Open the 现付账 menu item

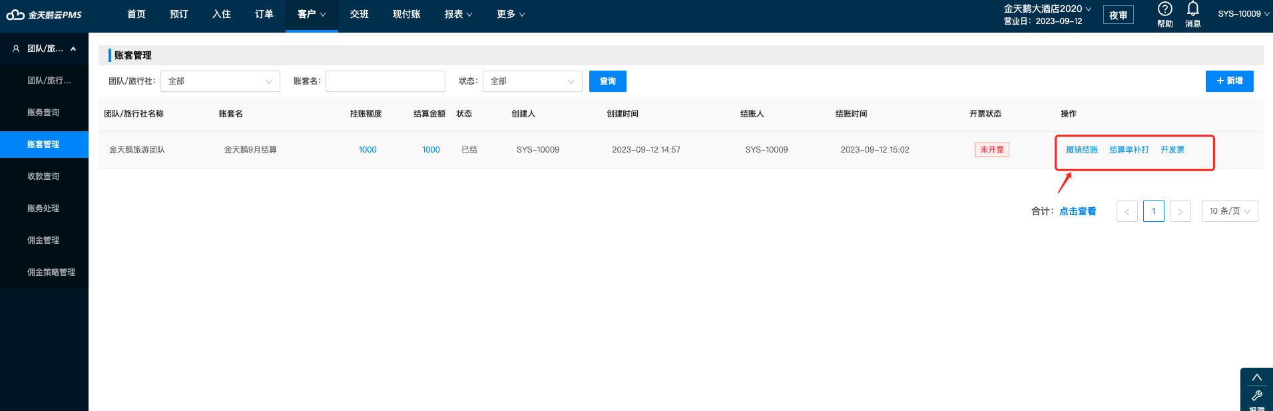(407, 15)
